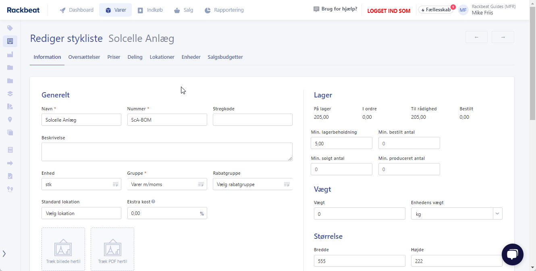Open the Enhed dropdown showing stk
Image resolution: width=536 pixels, height=271 pixels.
[81, 184]
